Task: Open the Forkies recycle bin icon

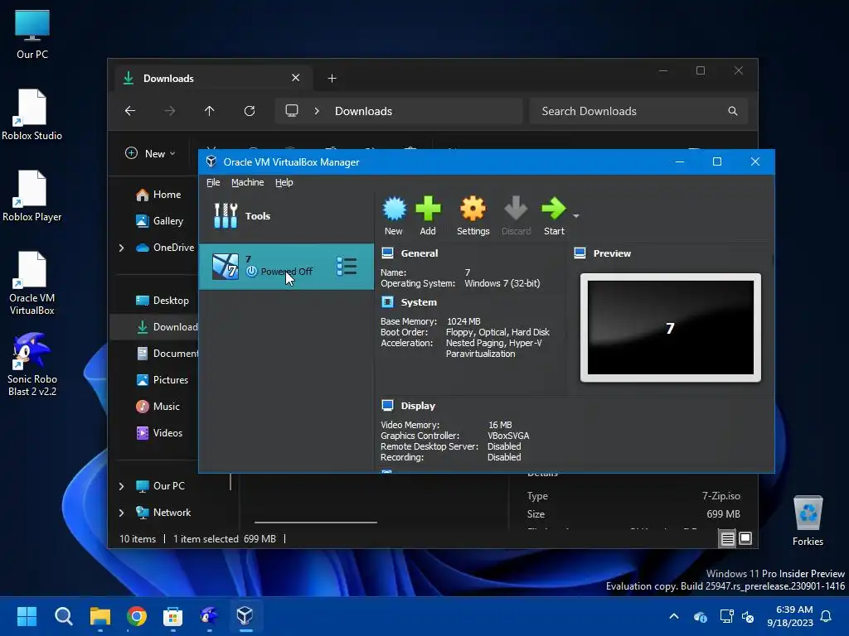Action: pyautogui.click(x=808, y=521)
